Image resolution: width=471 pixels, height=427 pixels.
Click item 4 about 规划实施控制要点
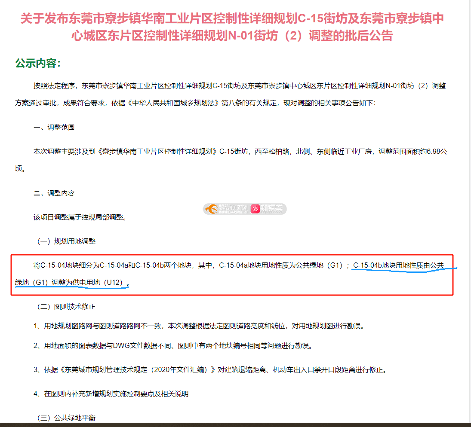(x=111, y=393)
